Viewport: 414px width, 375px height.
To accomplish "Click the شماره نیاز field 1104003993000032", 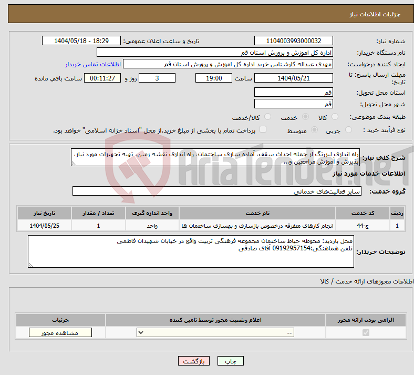I will click(x=294, y=41).
